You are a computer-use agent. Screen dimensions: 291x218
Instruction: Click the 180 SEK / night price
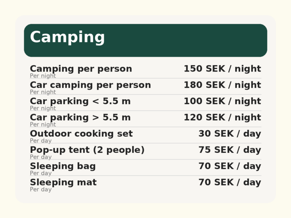(222, 85)
